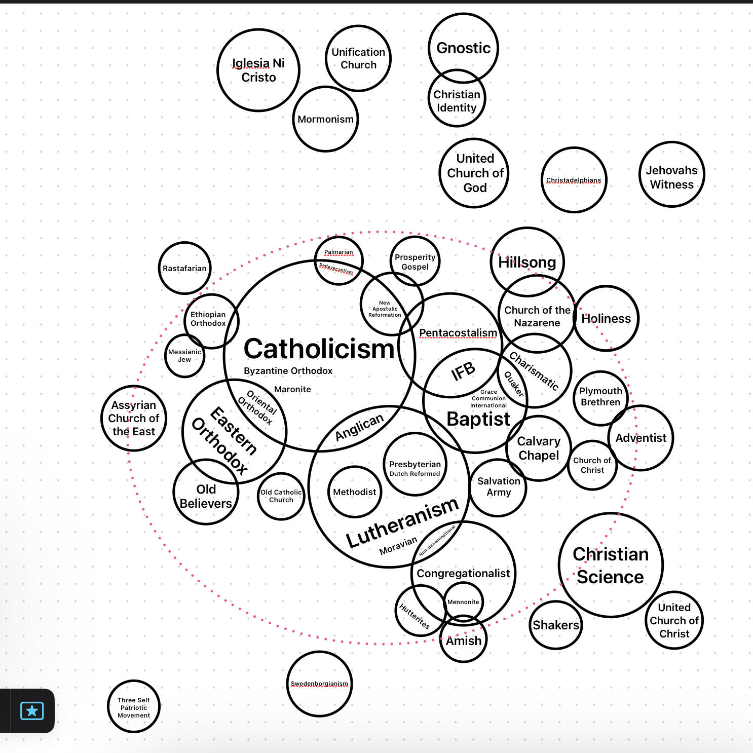Click the Salvation Army circle
Viewport: 753px width, 753px height.
click(x=498, y=487)
